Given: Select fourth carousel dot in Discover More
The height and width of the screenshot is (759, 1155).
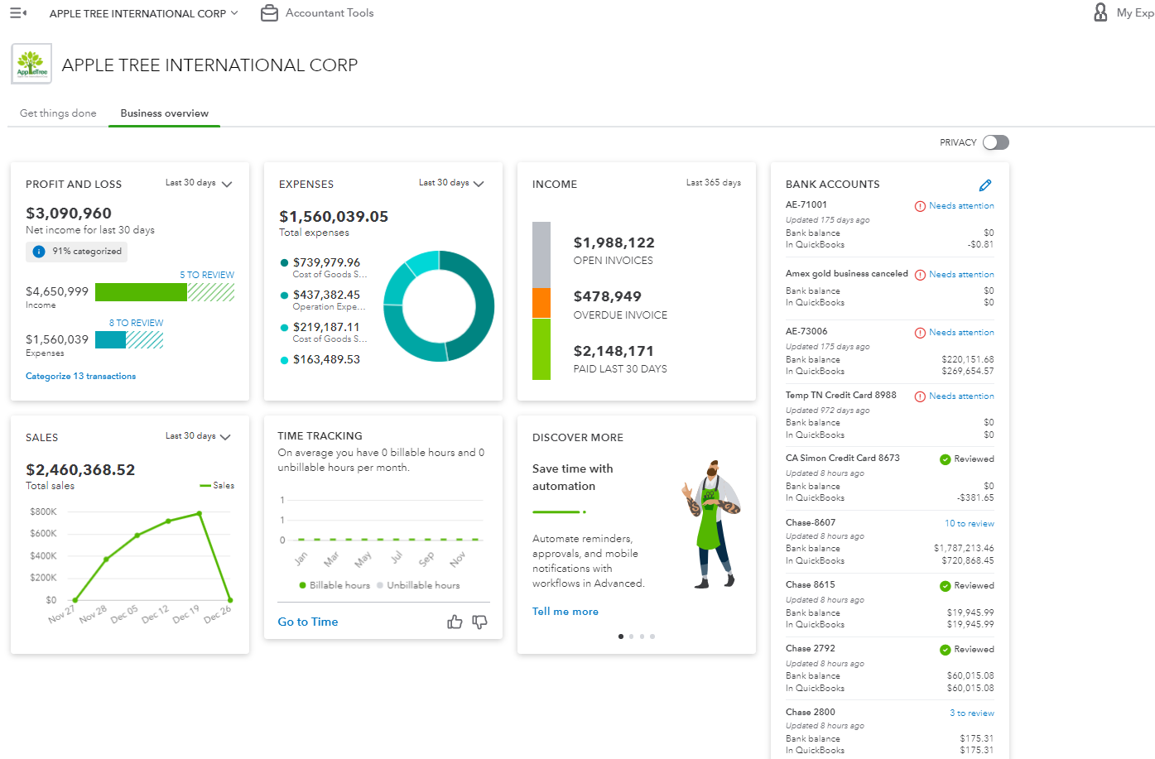Looking at the screenshot, I should click(652, 637).
